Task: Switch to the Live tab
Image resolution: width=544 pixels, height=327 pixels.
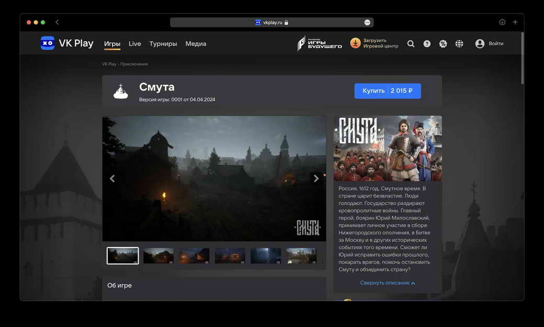Action: pyautogui.click(x=134, y=44)
